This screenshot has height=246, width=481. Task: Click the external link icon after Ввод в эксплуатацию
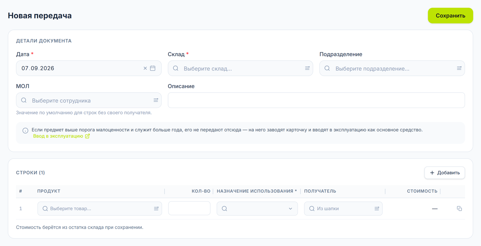[x=87, y=136]
